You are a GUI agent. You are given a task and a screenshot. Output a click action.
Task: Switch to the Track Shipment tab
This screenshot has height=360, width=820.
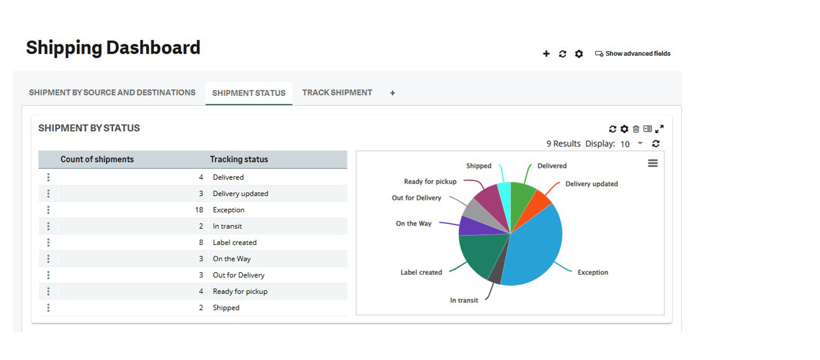pos(337,93)
